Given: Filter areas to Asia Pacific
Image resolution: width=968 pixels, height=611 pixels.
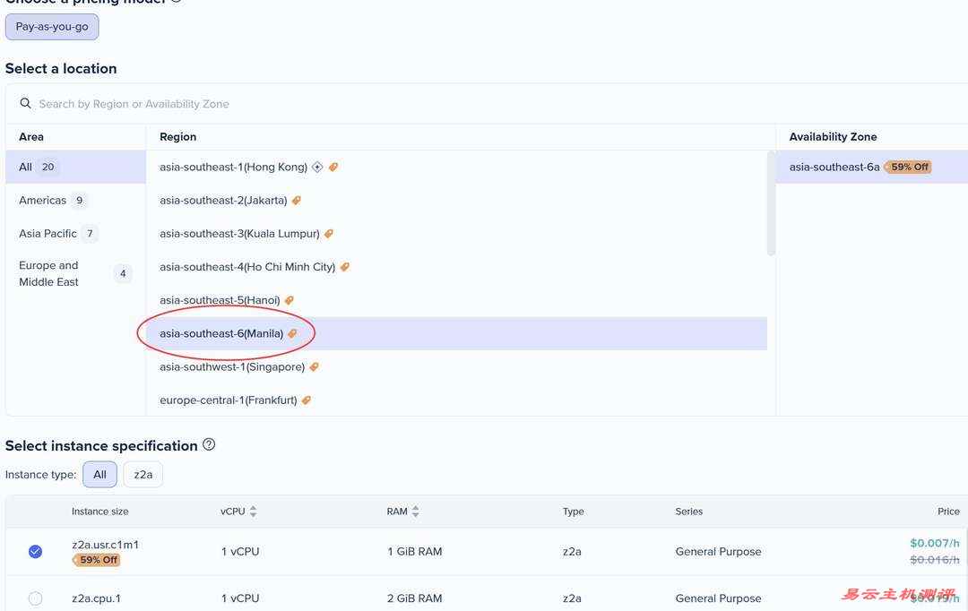Looking at the screenshot, I should tap(48, 234).
